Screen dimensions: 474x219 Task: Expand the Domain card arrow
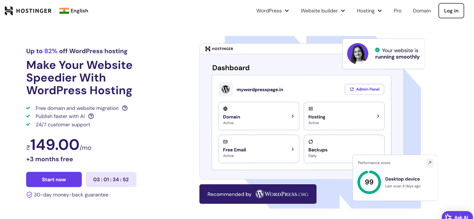pos(293,116)
